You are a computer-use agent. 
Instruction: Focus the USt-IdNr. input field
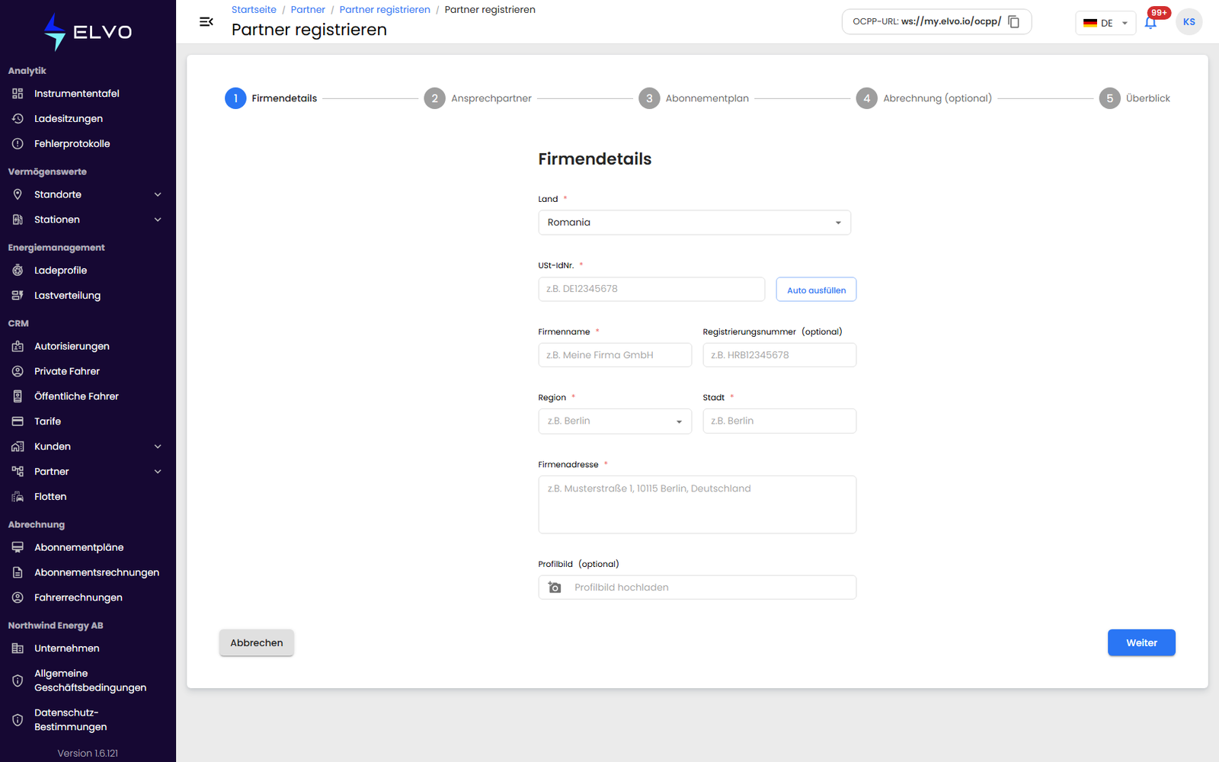(x=651, y=290)
